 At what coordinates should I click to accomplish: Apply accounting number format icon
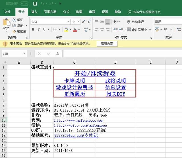point(157,30)
